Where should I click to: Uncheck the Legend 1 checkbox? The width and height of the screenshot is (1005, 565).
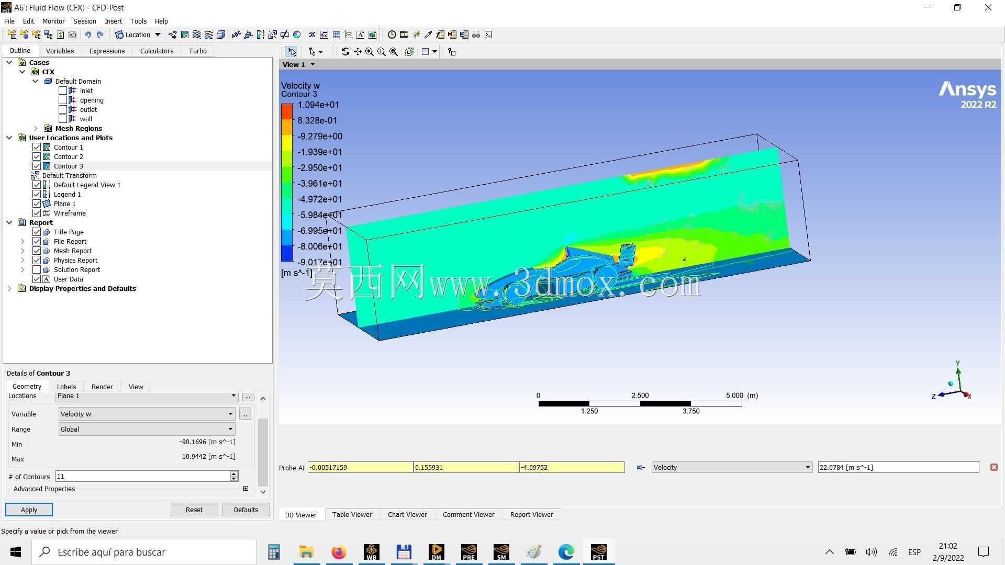[37, 194]
